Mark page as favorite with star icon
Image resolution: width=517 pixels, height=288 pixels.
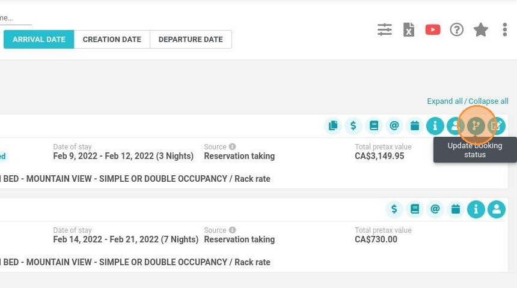[x=481, y=29]
